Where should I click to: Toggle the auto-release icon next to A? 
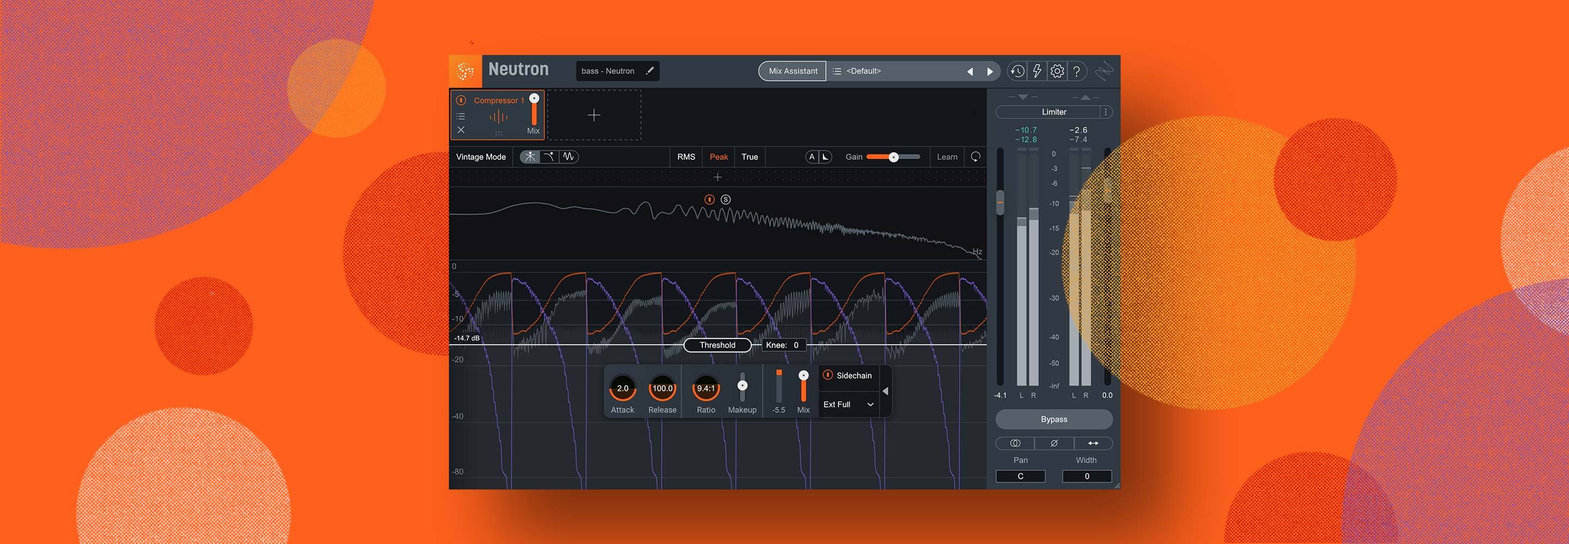(825, 157)
